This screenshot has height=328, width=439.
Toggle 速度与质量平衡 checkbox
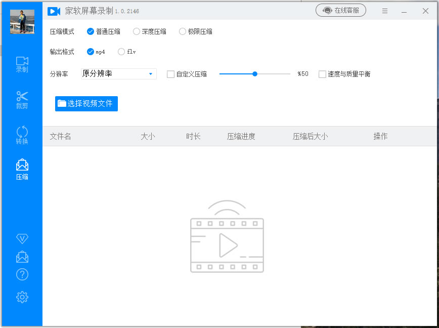[322, 74]
